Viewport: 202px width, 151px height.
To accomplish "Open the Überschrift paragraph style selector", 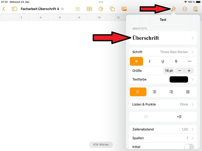I will (x=163, y=38).
